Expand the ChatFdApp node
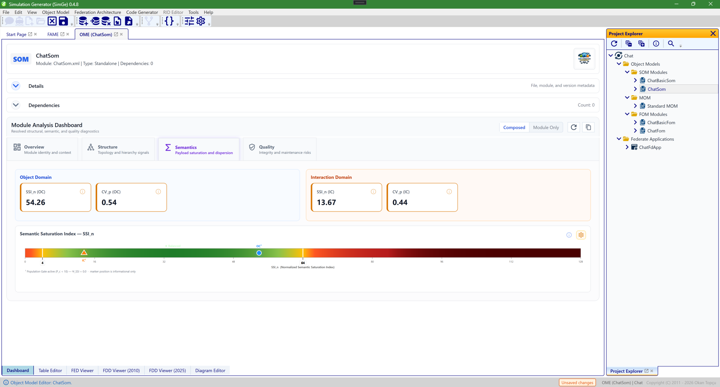Viewport: 720px width, 387px height. pyautogui.click(x=627, y=147)
